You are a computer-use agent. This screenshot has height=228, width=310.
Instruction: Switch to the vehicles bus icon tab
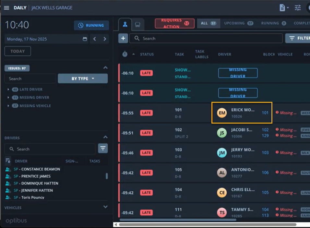coord(137,25)
